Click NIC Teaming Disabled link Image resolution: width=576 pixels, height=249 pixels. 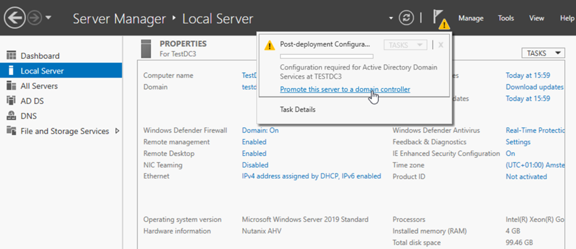click(x=255, y=165)
